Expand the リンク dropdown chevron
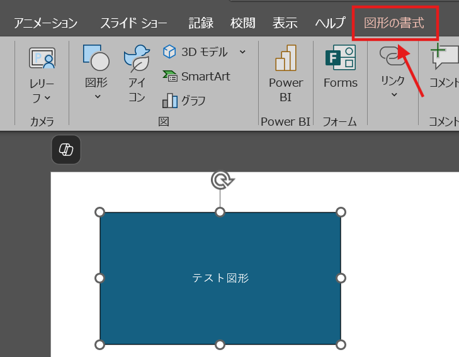The image size is (459, 357). [394, 95]
